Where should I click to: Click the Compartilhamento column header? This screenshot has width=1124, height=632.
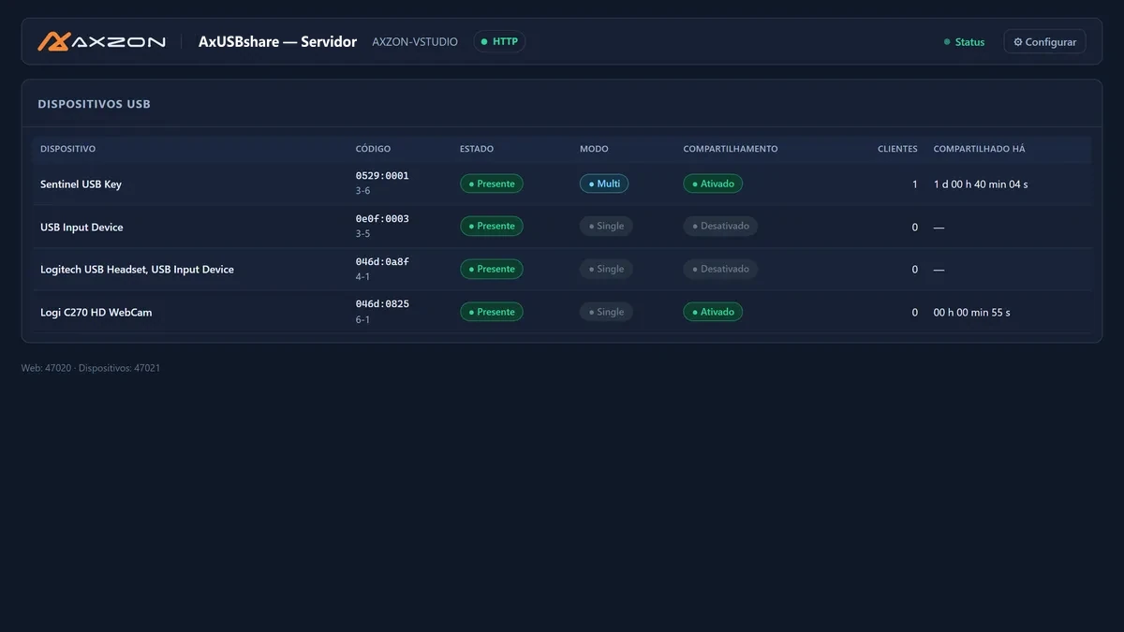pyautogui.click(x=731, y=149)
